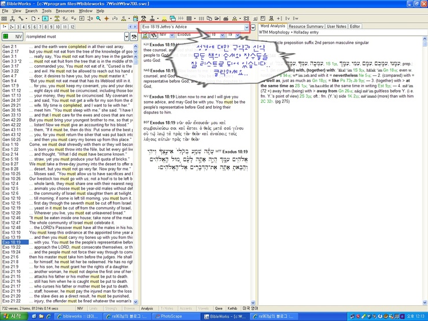428x321 pixels.
Task: Select search window tab 5
Action: [x=29, y=27]
